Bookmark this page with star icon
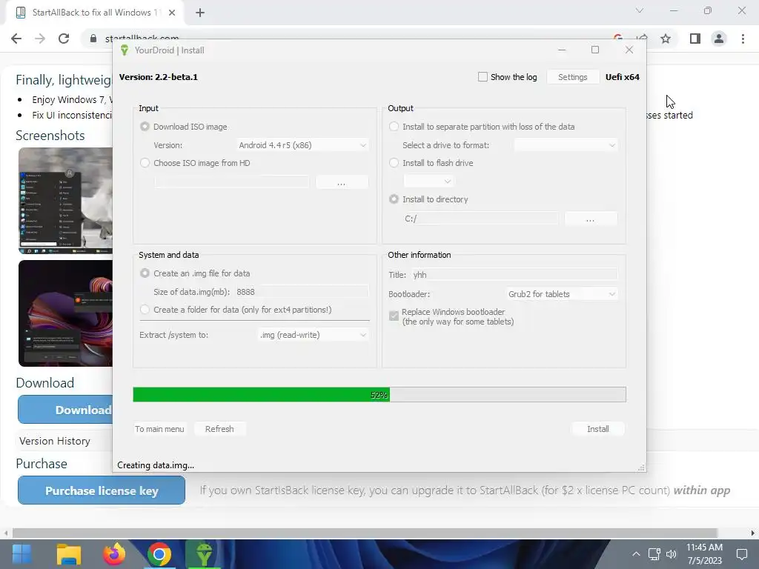Viewport: 759px width, 569px height. coord(666,39)
